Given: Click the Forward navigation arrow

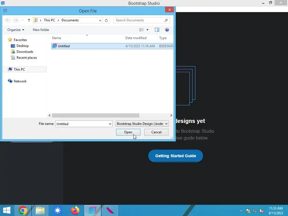Looking at the screenshot, I should click(16, 20).
